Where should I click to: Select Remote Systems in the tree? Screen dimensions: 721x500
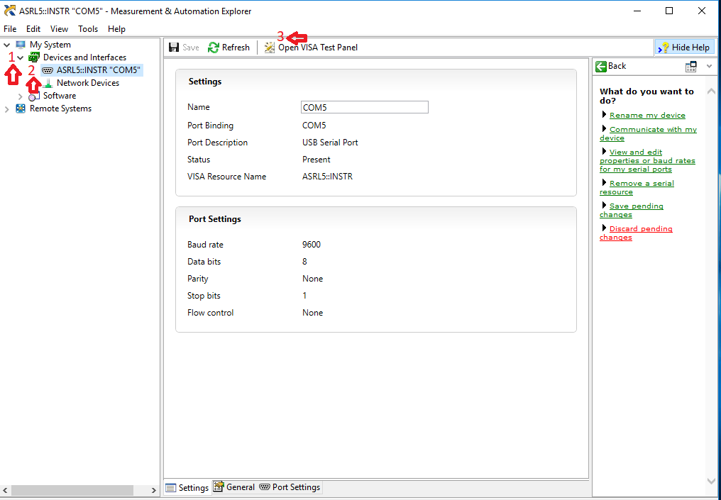coord(61,109)
